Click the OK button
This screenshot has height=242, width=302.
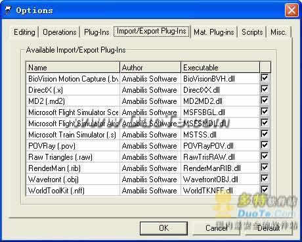(163, 228)
